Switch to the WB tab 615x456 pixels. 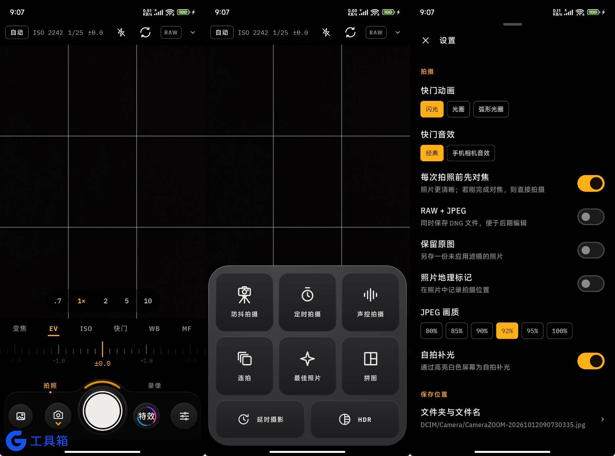tap(154, 329)
